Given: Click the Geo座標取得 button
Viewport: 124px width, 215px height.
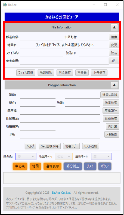Looking at the screenshot, I should (x=49, y=146).
